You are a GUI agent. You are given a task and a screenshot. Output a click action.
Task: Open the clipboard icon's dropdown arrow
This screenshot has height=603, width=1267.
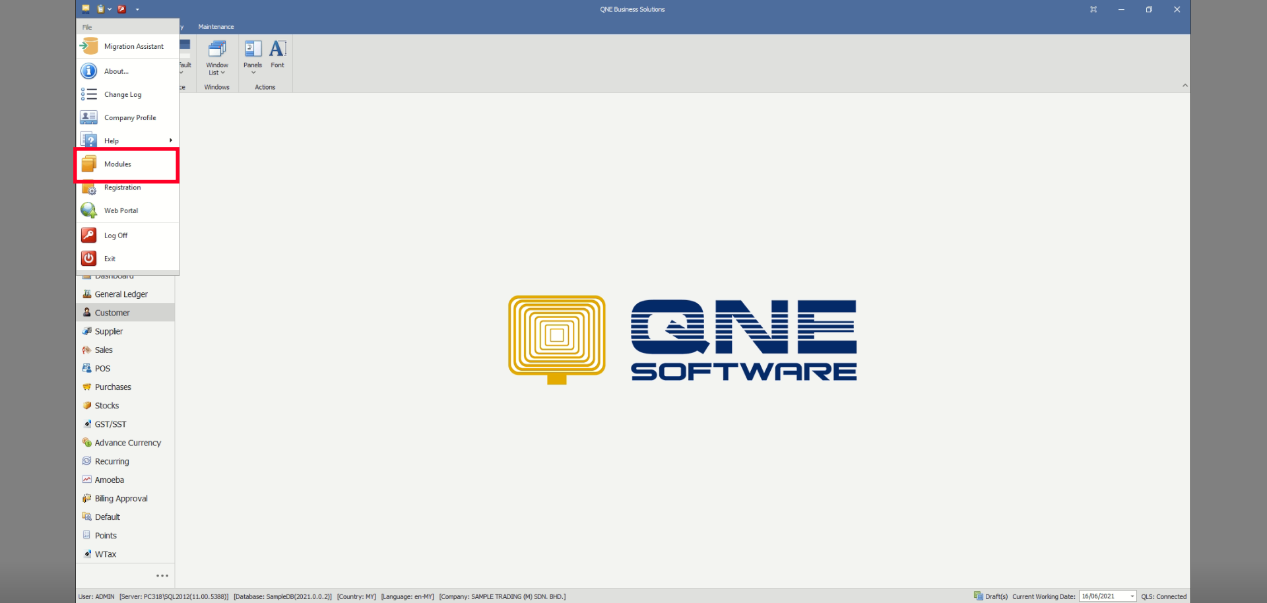coord(110,9)
